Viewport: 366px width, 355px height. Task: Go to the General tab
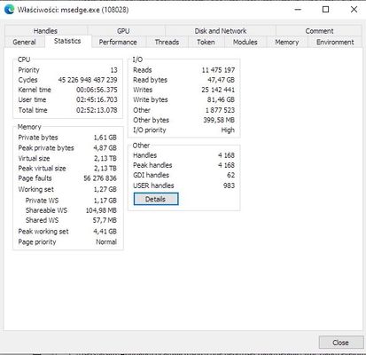click(x=25, y=42)
